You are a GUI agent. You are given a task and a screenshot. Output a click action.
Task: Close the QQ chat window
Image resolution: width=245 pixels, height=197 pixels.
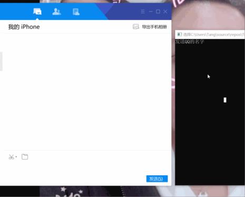point(165,12)
